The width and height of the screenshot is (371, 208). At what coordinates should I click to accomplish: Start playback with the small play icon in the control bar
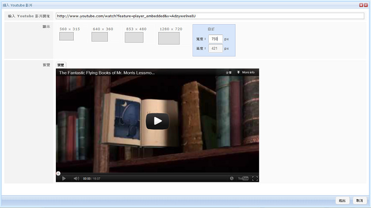pyautogui.click(x=64, y=178)
